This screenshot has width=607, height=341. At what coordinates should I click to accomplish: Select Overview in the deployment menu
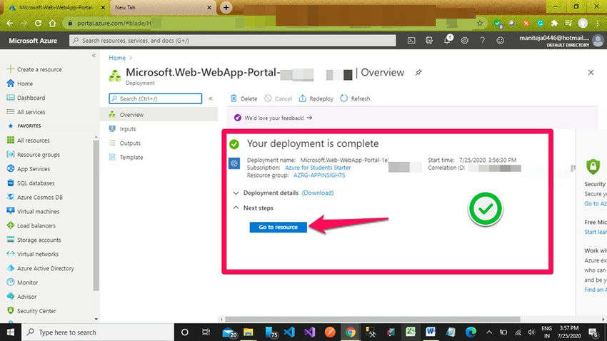coord(159,115)
